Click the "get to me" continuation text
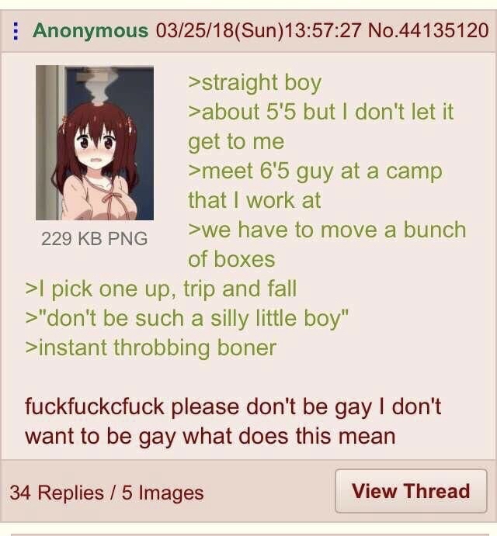The height and width of the screenshot is (536, 497). click(x=236, y=142)
